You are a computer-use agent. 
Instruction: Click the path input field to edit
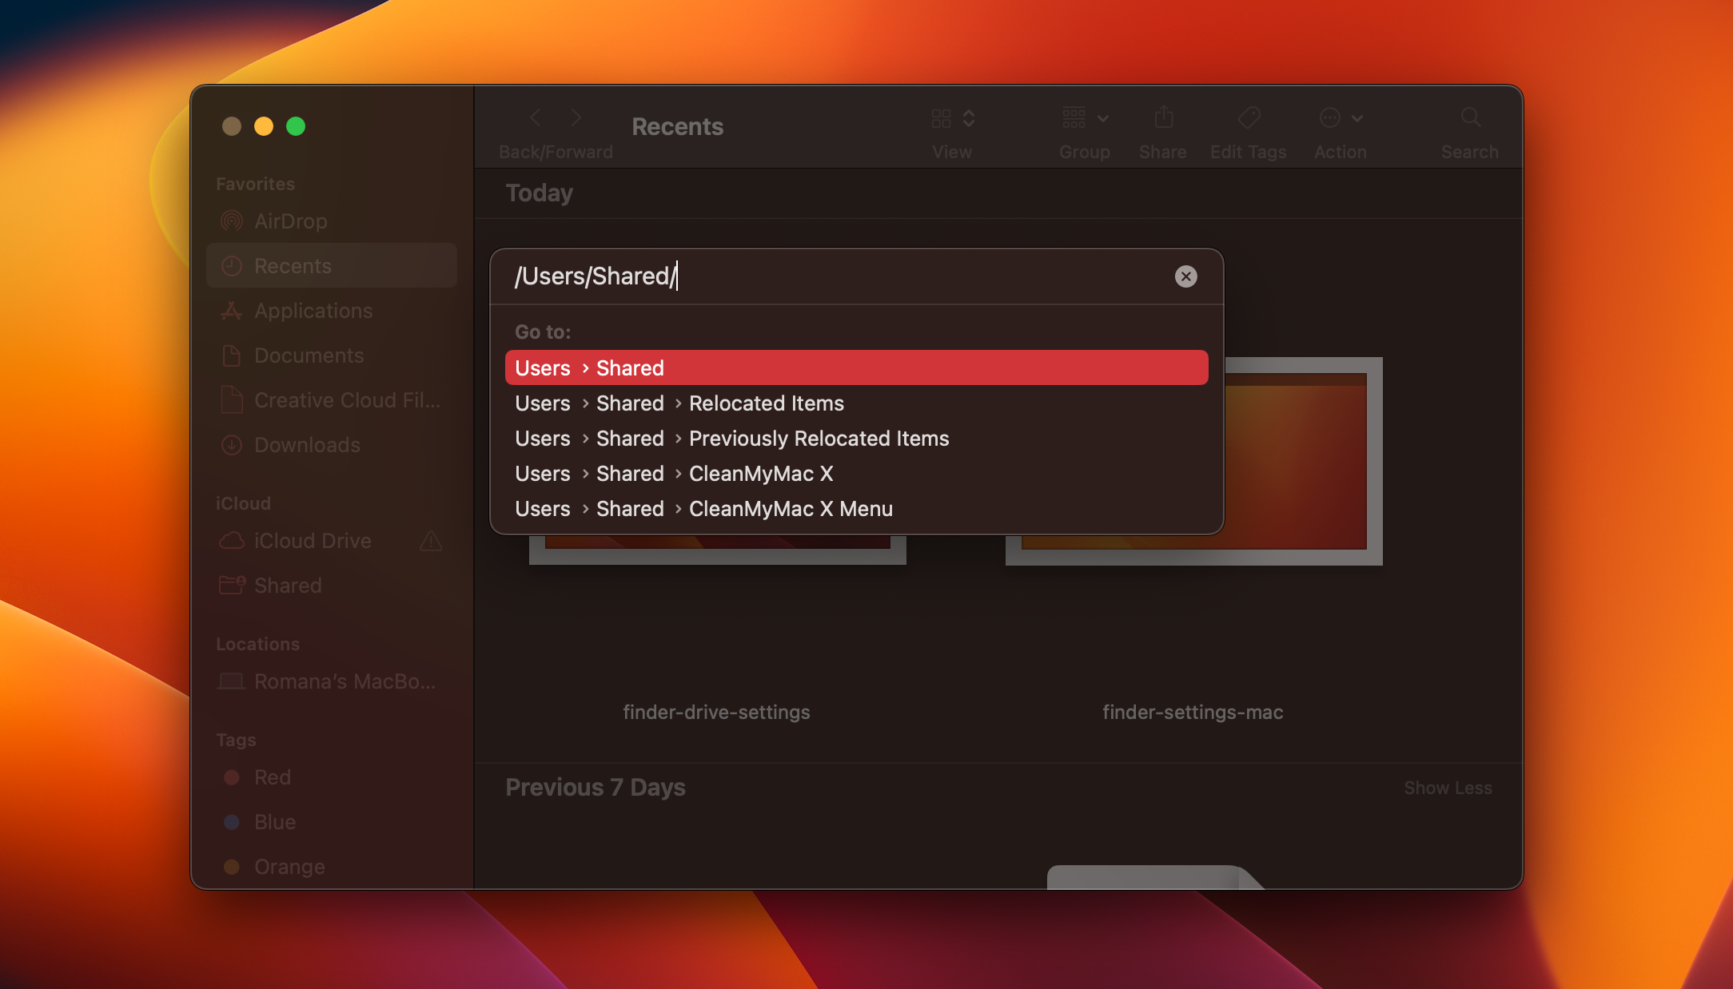pyautogui.click(x=835, y=275)
